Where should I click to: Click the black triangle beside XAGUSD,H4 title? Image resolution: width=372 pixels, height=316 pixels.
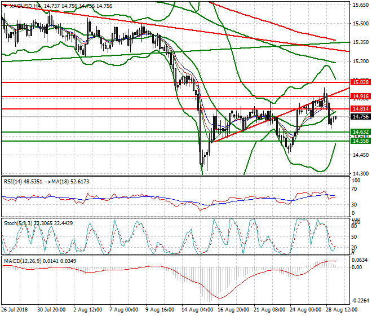5,6
